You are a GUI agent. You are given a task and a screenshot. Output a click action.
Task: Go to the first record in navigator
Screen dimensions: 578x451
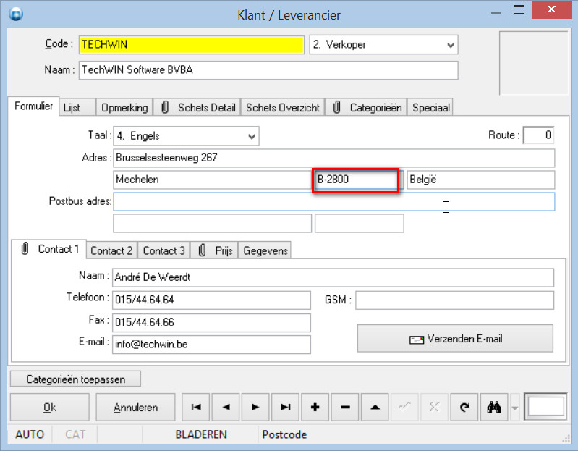click(x=196, y=407)
